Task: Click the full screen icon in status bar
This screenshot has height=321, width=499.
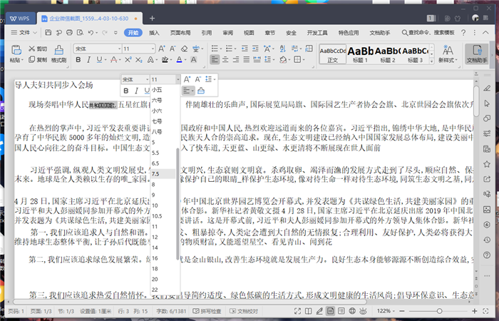Action: tap(297, 311)
